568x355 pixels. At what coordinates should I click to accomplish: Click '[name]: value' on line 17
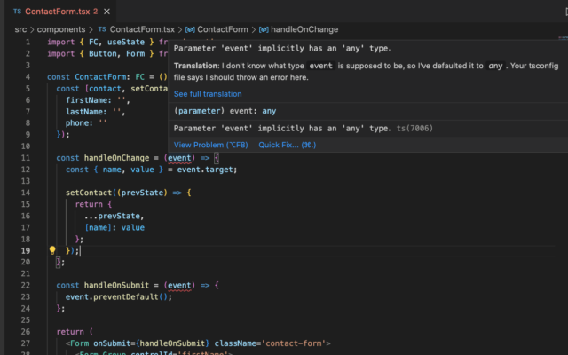click(x=114, y=227)
